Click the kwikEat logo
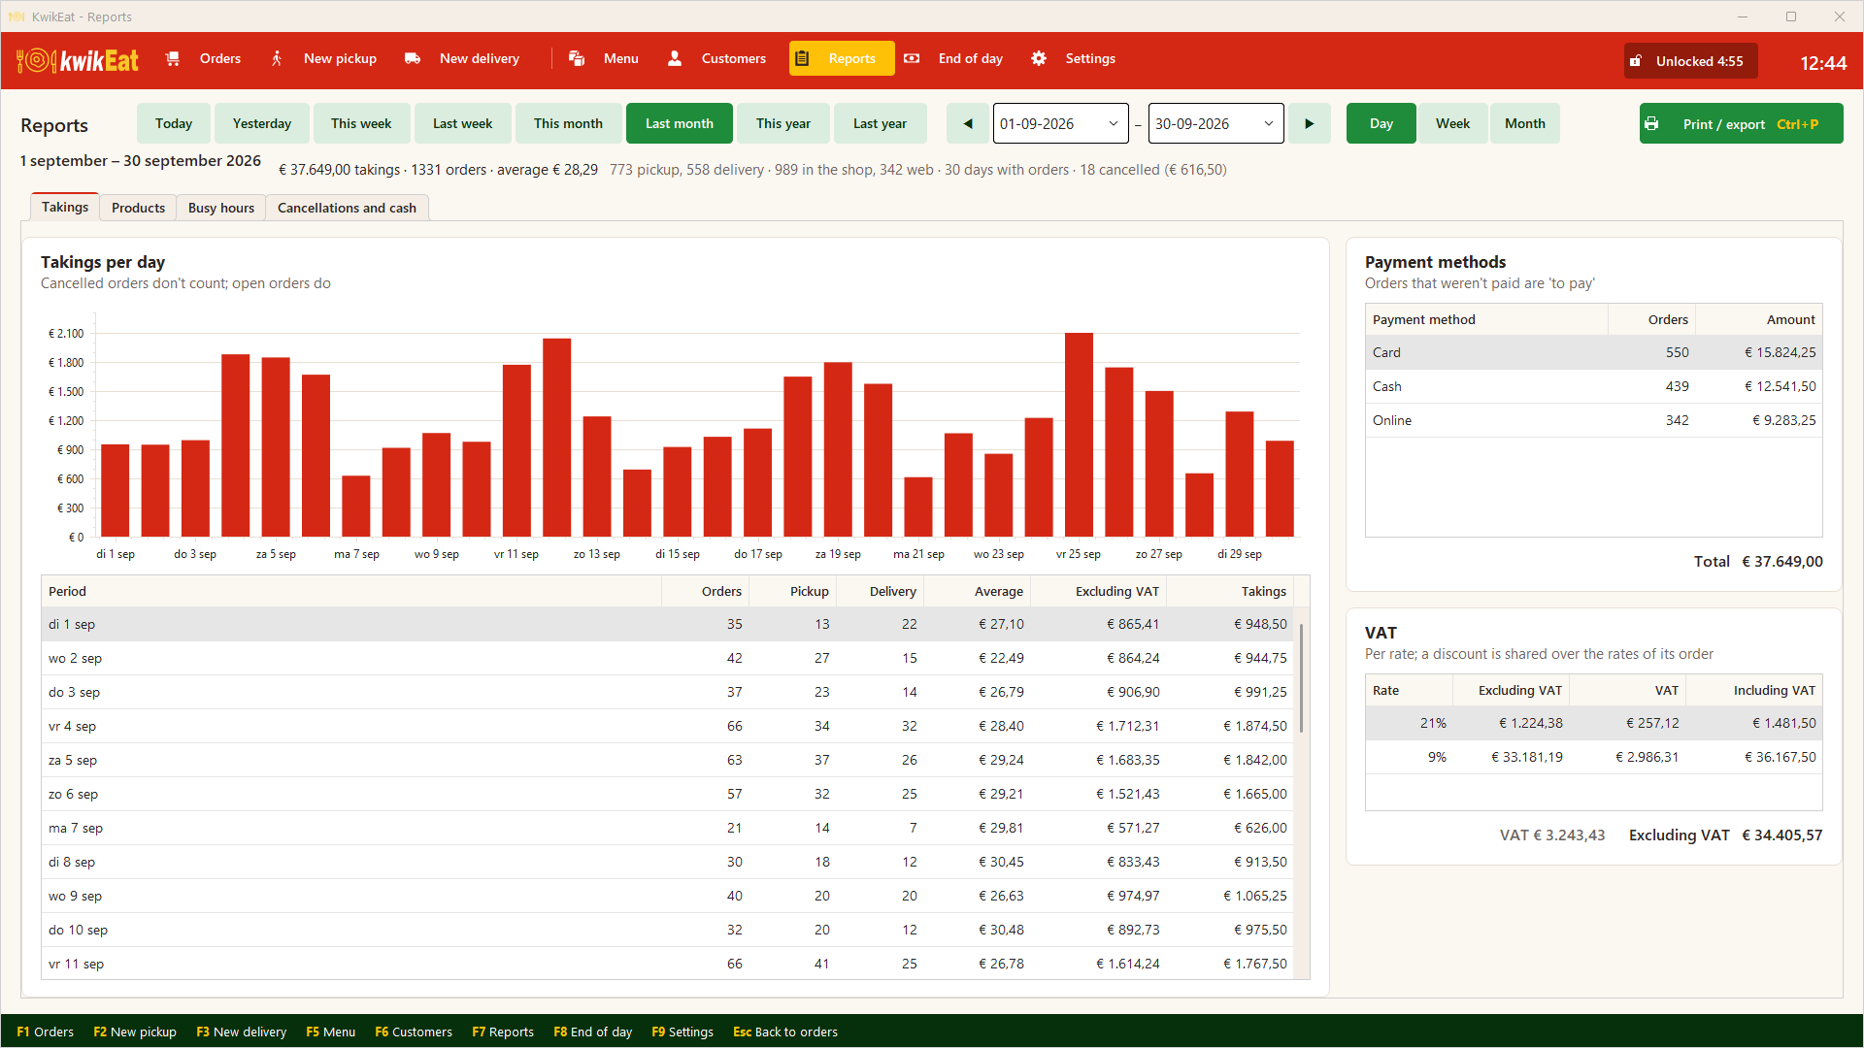The height and width of the screenshot is (1048, 1864). pyautogui.click(x=78, y=60)
